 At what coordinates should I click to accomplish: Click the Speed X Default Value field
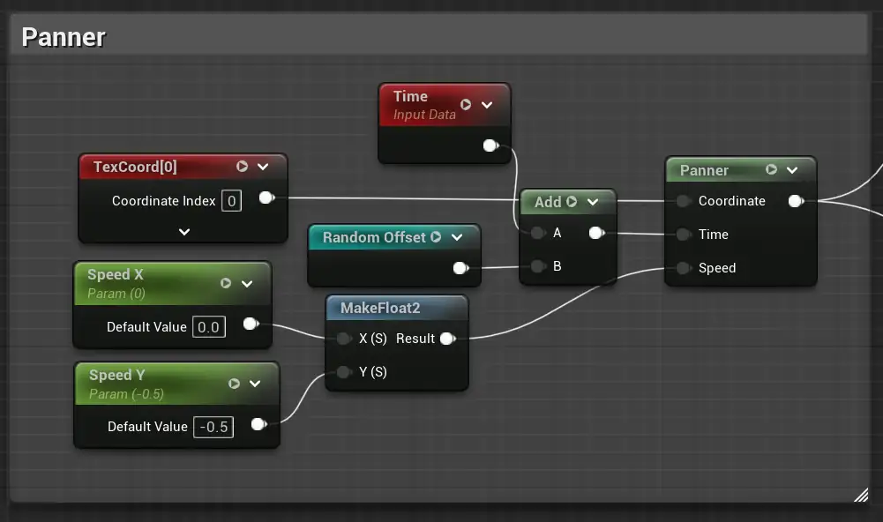pos(209,327)
